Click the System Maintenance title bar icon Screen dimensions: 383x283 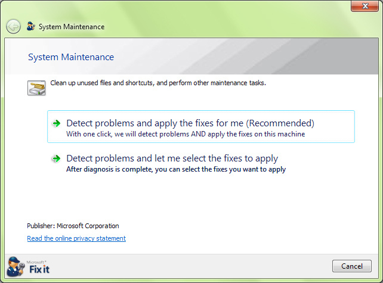(31, 26)
